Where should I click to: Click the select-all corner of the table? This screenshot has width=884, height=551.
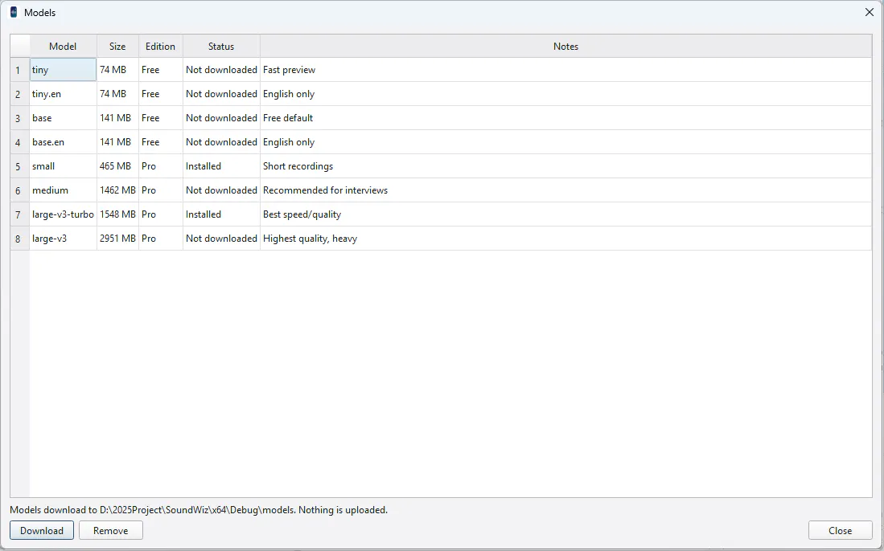click(20, 46)
